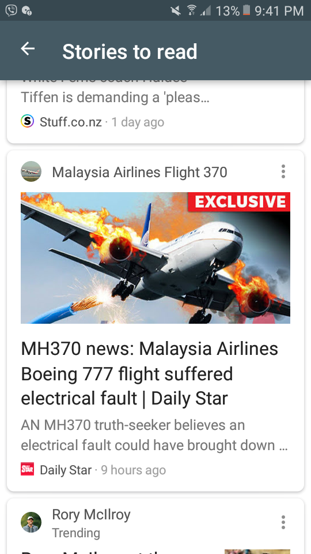Screen dimensions: 311x554
Task: Tap the battery indicator in status bar
Action: coord(246,10)
